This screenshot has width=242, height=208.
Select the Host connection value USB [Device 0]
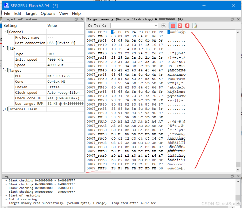(x=61, y=43)
